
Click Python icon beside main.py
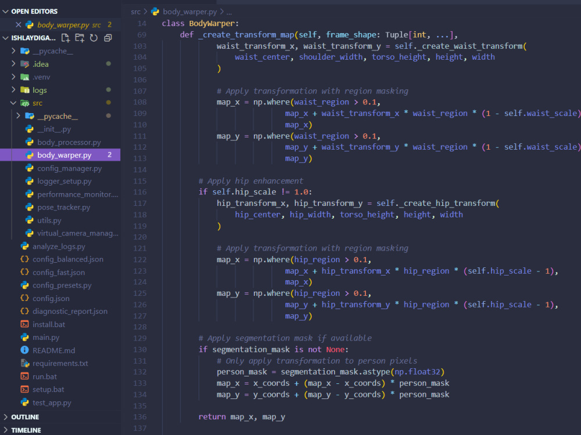coord(24,338)
